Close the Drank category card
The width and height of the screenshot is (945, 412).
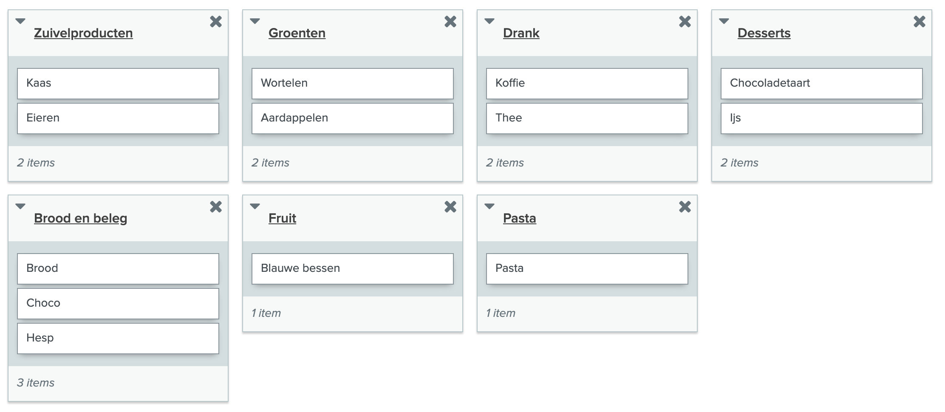(x=685, y=22)
